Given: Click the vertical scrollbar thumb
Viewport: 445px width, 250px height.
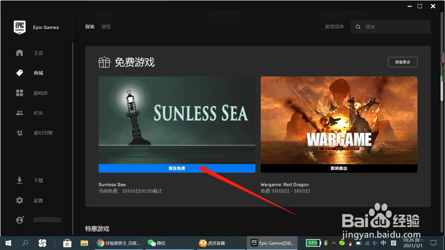Looking at the screenshot, I should (x=442, y=76).
